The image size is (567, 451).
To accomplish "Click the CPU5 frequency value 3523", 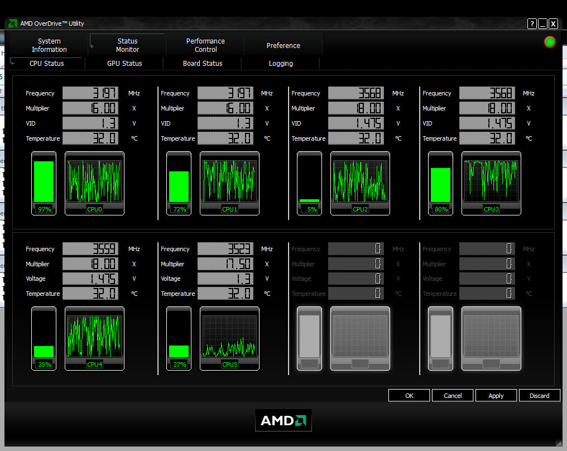I will pos(225,249).
